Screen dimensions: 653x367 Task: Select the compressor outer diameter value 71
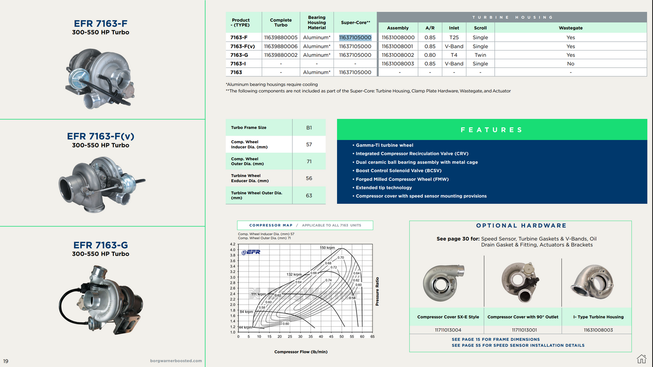pos(309,161)
